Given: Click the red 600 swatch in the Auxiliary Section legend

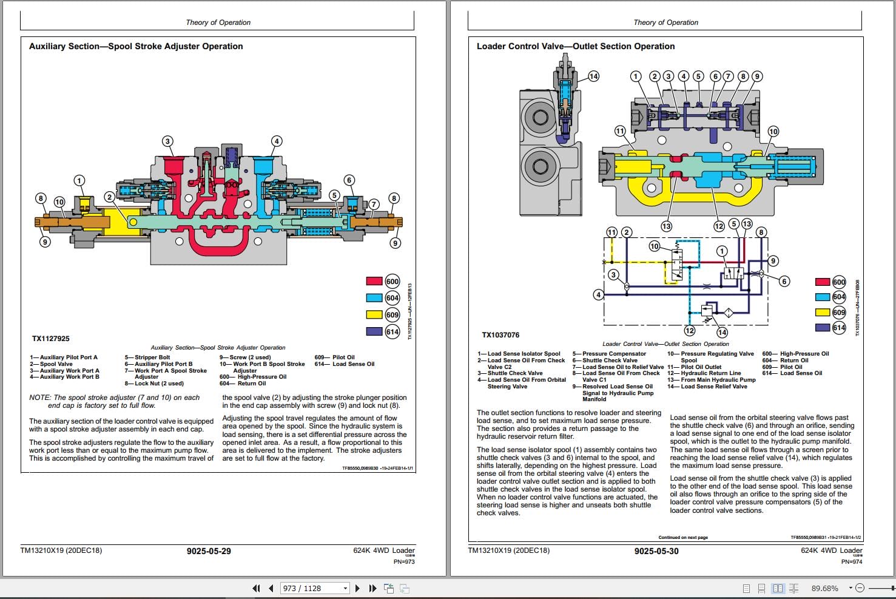Looking at the screenshot, I should click(374, 281).
